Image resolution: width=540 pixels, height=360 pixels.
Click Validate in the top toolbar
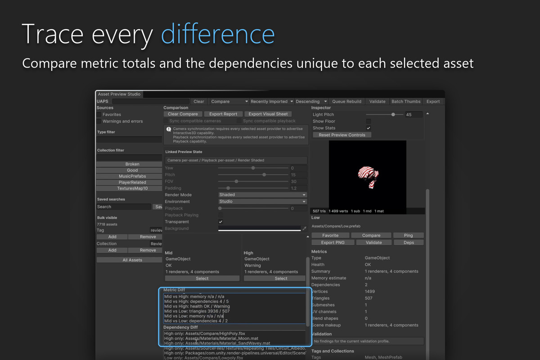coord(377,102)
